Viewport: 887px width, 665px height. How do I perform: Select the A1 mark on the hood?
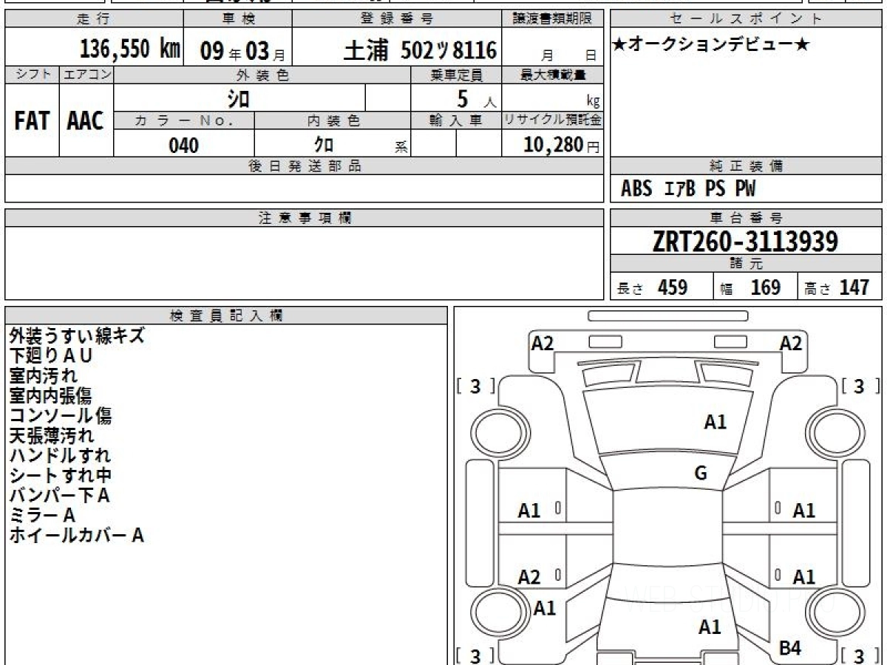(715, 422)
